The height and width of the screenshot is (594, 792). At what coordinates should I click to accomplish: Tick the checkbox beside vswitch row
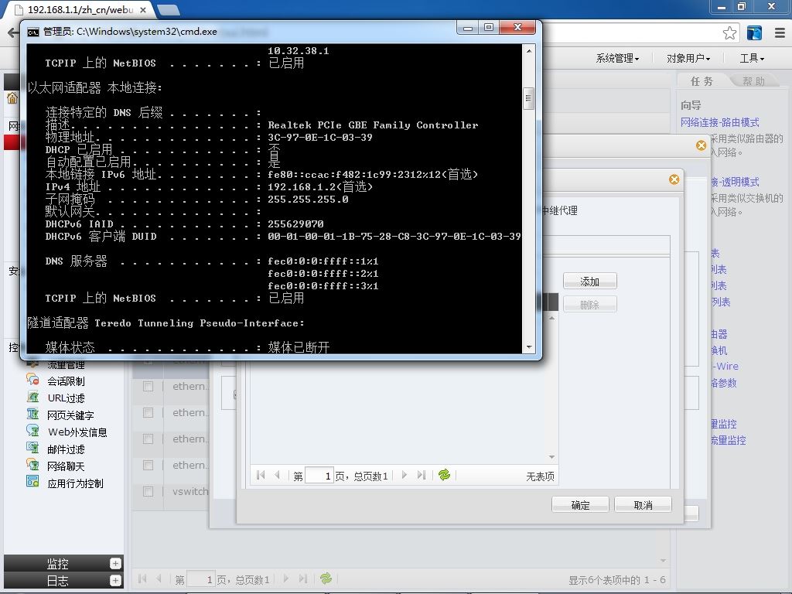[x=148, y=491]
